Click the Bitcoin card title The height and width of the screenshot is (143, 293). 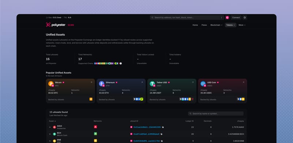[58, 82]
